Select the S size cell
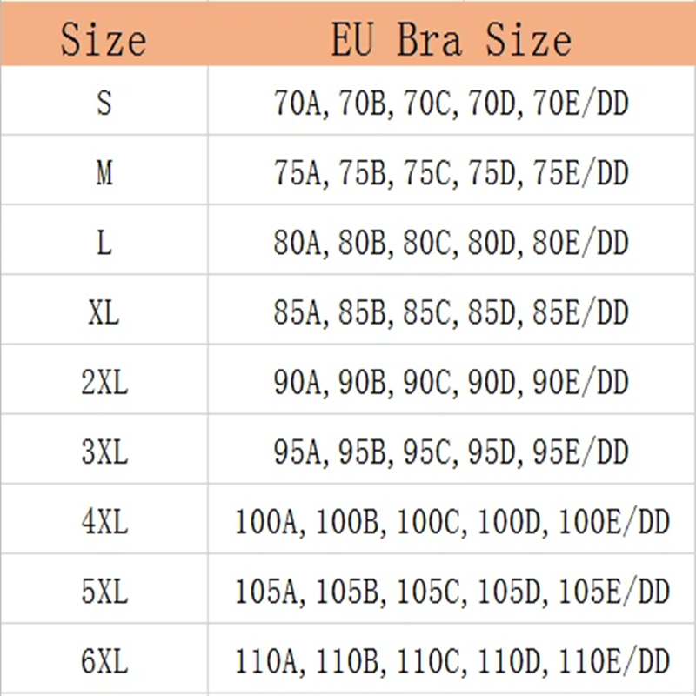Viewport: 696px width, 696px height. pyautogui.click(x=104, y=104)
